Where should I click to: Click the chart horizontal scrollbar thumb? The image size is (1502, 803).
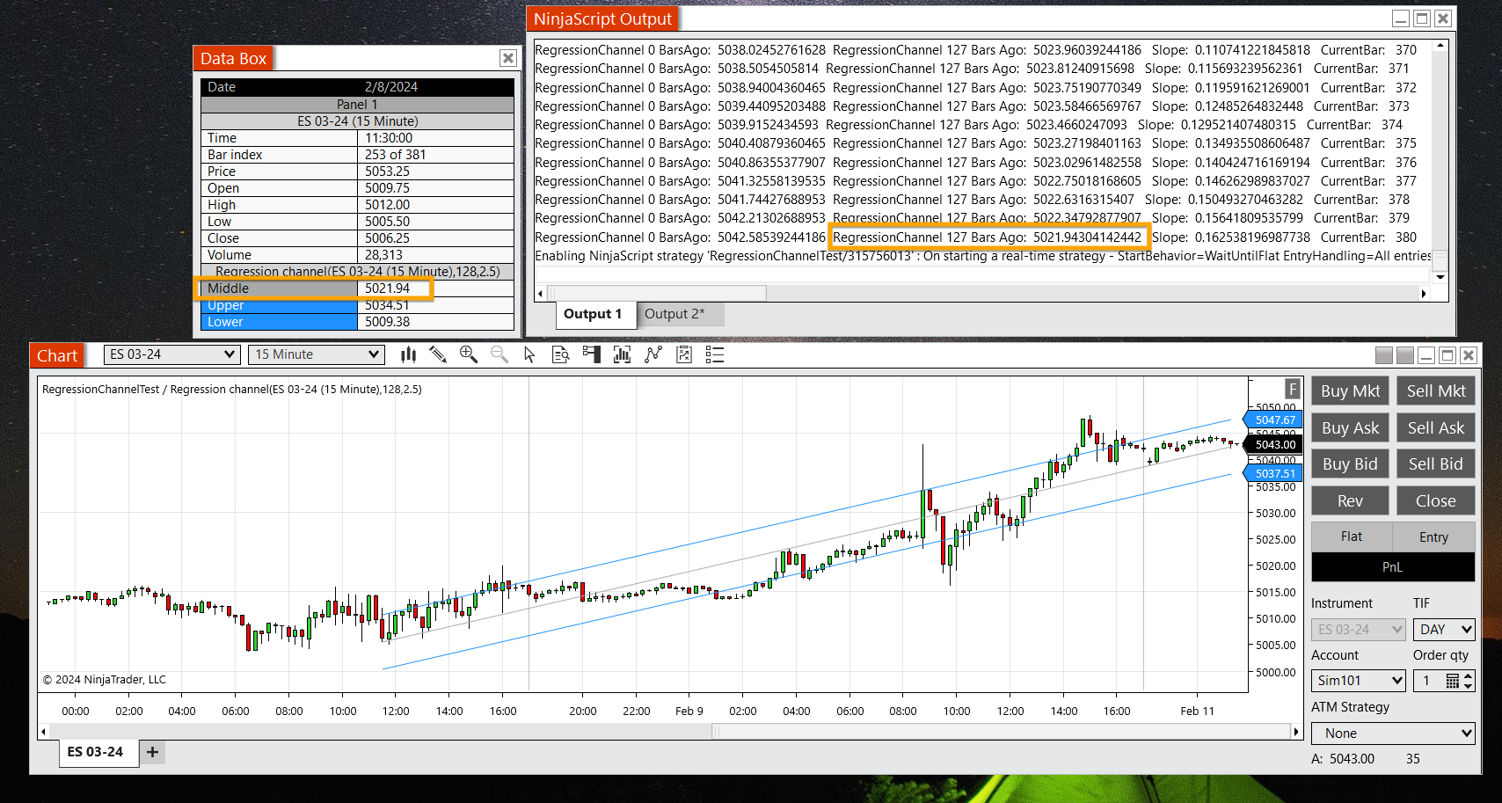tap(1001, 732)
